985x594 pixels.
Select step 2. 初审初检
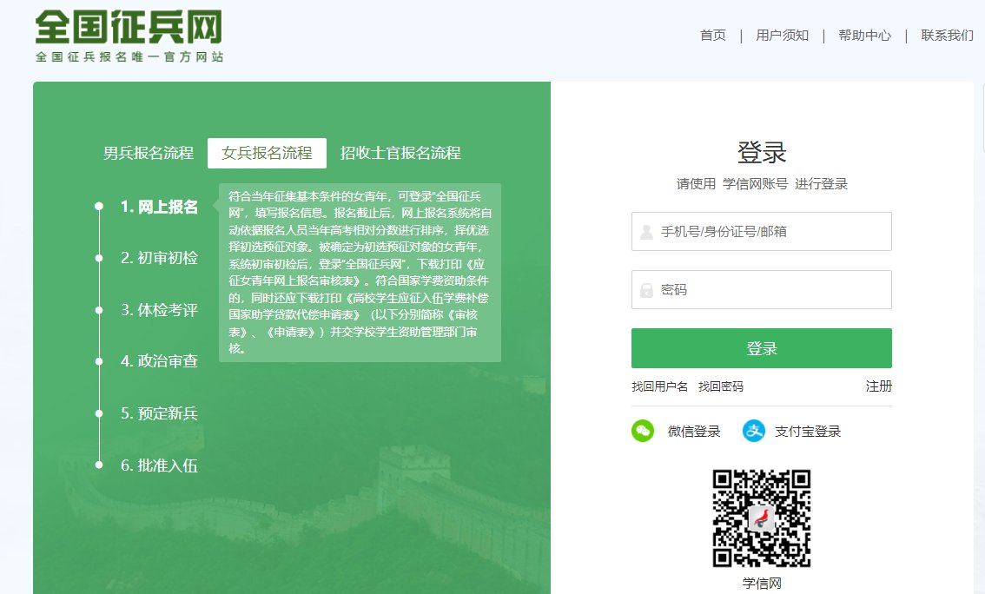(x=159, y=257)
